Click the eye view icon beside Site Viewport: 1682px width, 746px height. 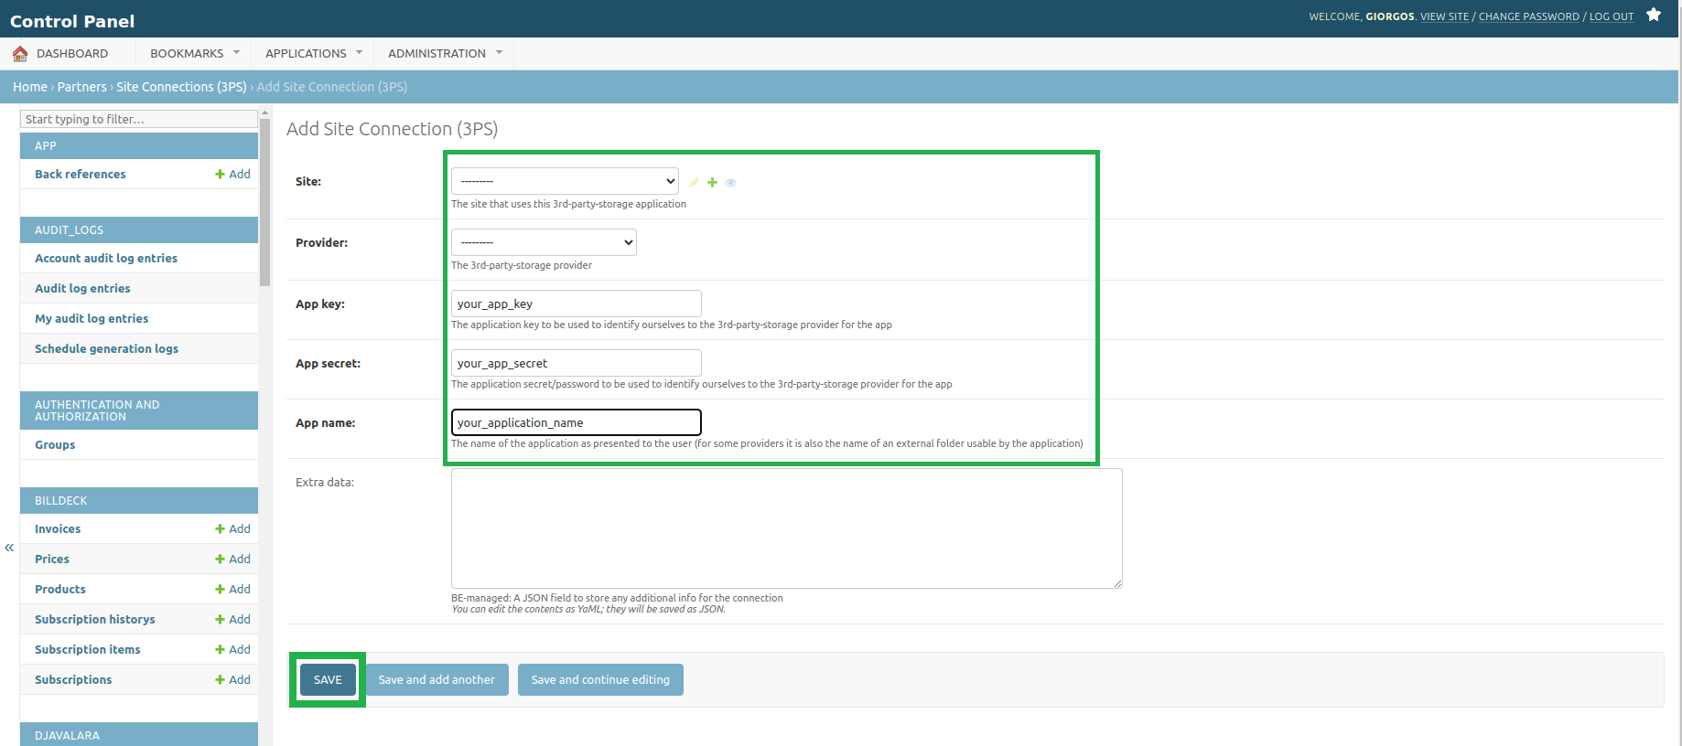point(730,183)
